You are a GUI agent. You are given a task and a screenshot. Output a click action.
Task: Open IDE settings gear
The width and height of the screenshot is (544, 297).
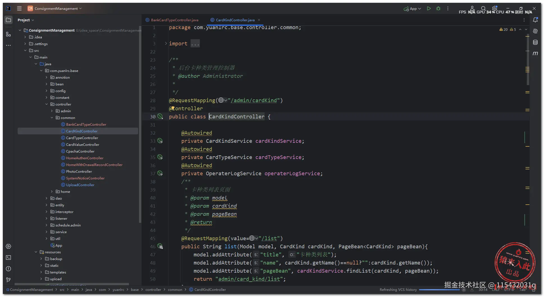click(495, 8)
